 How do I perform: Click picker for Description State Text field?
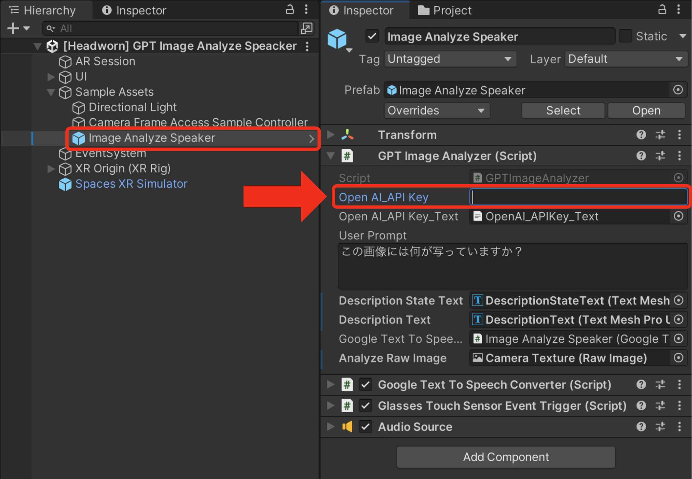pyautogui.click(x=678, y=301)
